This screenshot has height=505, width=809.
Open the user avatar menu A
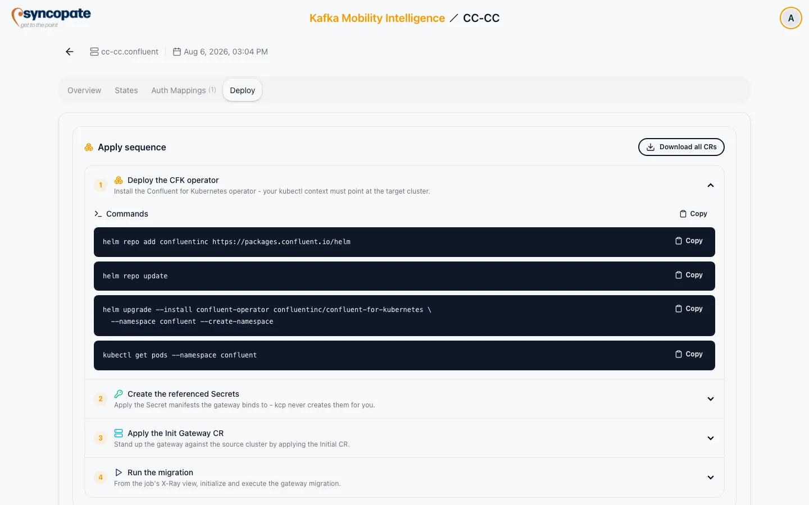(790, 18)
